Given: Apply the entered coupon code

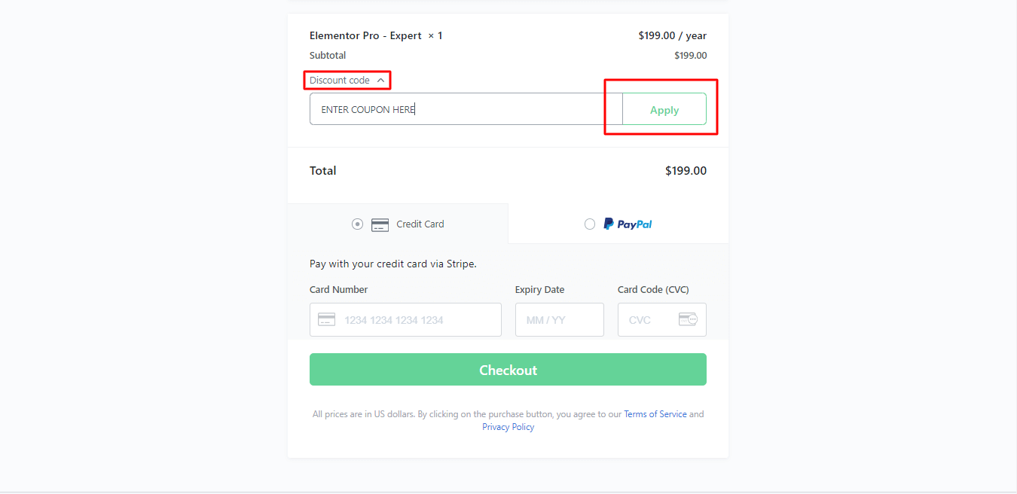Looking at the screenshot, I should [664, 109].
